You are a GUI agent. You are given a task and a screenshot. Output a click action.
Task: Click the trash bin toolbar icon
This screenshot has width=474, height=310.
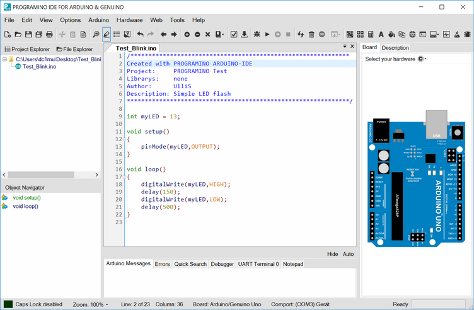[311, 35]
